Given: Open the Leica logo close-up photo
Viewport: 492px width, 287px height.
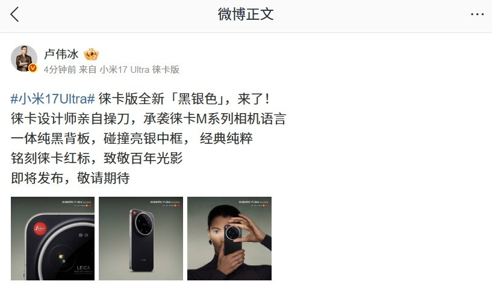Looking at the screenshot, I should pyautogui.click(x=53, y=238).
